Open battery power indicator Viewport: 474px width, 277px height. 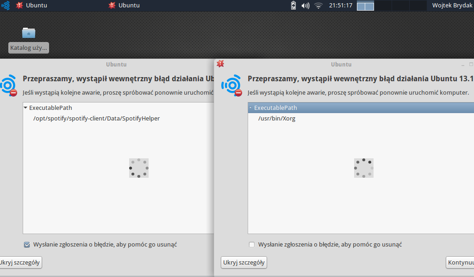pos(293,6)
